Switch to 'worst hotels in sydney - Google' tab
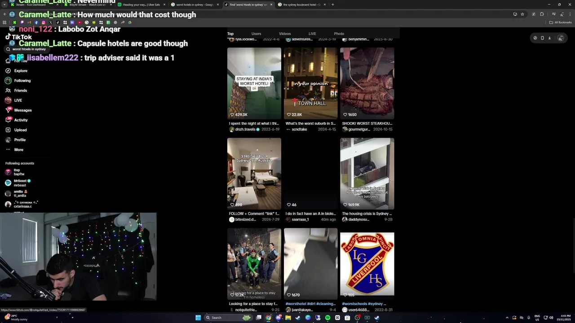This screenshot has height=323, width=575. click(x=195, y=4)
